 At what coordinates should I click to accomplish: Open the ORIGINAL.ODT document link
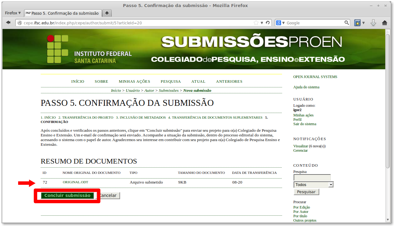click(x=75, y=182)
